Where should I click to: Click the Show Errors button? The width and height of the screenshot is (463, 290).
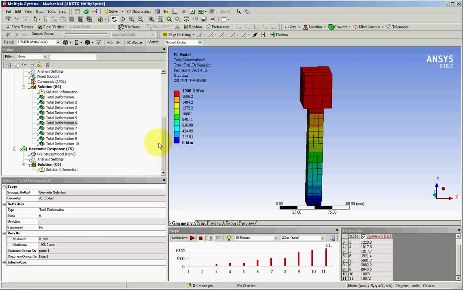138,11
